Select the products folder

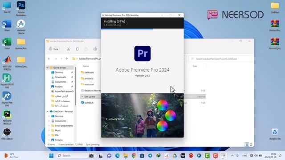pyautogui.click(x=89, y=79)
